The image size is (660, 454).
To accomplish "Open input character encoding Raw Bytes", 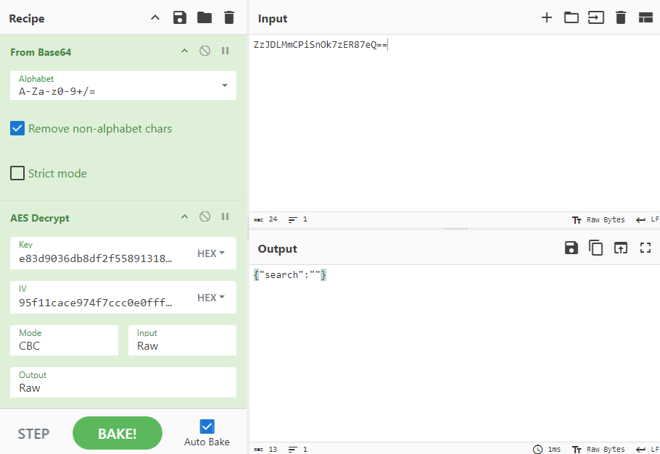I will point(598,220).
